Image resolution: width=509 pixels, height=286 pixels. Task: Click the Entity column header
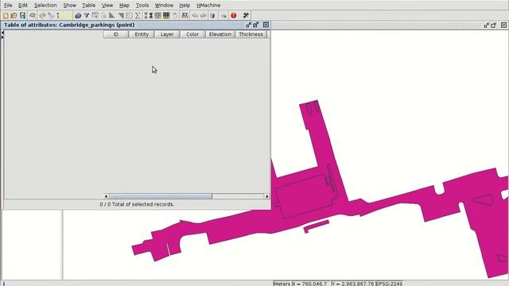[142, 34]
